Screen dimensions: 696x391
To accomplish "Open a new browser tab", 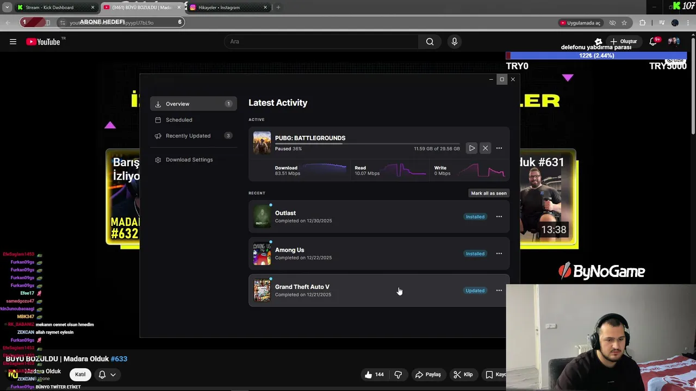I will click(x=278, y=8).
